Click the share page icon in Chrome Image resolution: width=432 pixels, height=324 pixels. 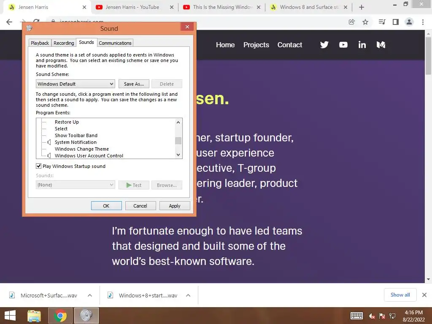pyautogui.click(x=351, y=22)
